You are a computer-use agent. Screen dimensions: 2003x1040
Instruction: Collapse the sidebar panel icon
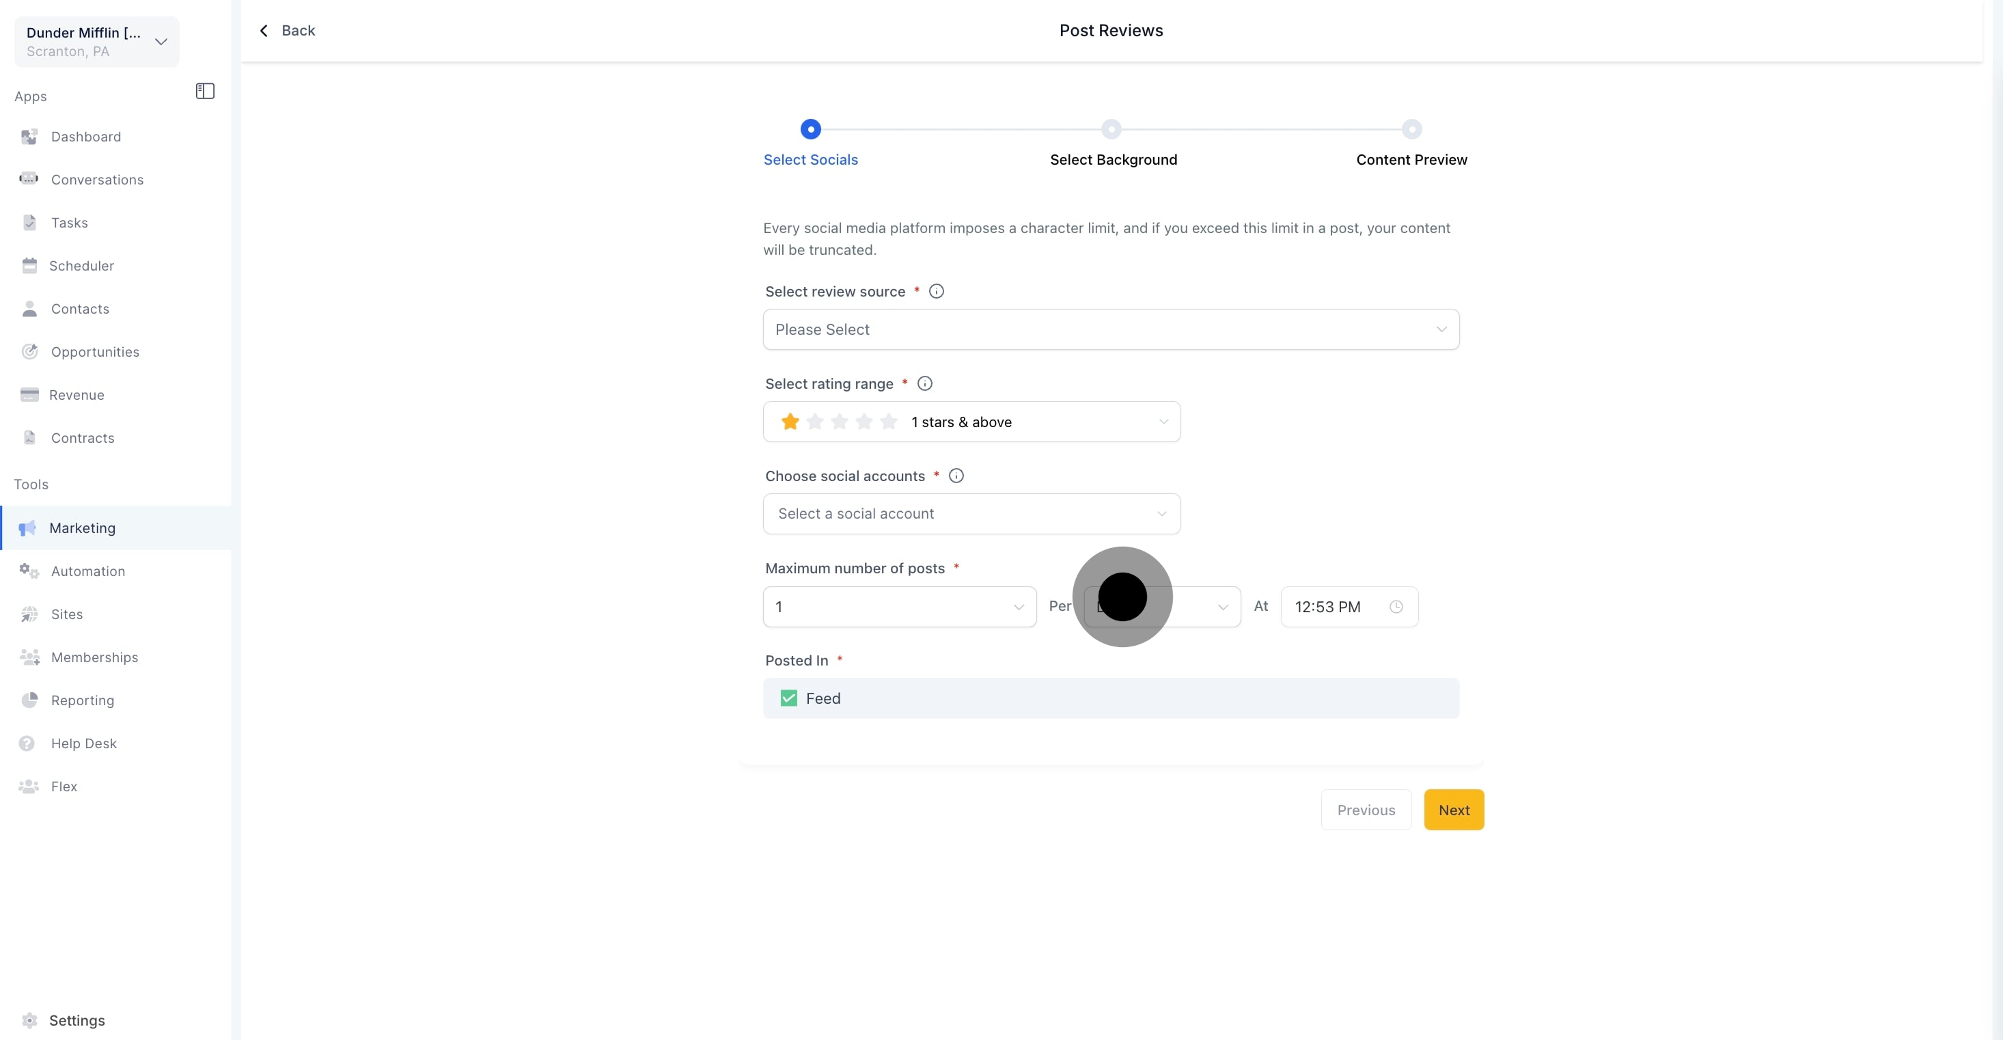(204, 91)
